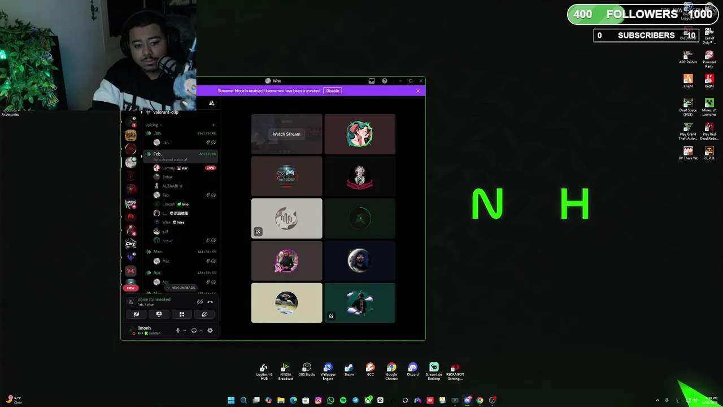Open the Wallpaper Engine desktop shortcut

pyautogui.click(x=328, y=371)
